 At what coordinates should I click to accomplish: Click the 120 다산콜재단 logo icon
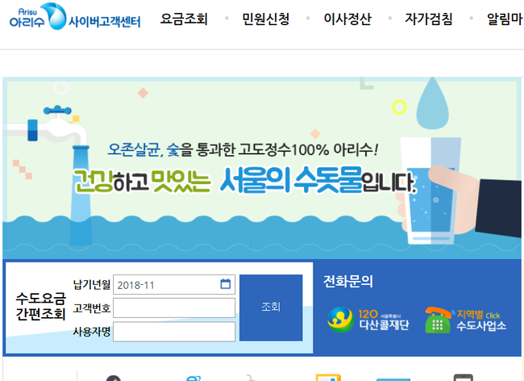[x=340, y=320]
